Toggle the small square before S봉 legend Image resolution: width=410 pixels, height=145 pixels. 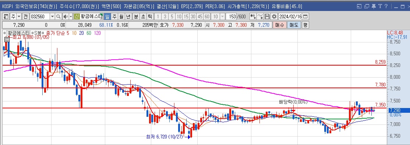tap(32, 33)
